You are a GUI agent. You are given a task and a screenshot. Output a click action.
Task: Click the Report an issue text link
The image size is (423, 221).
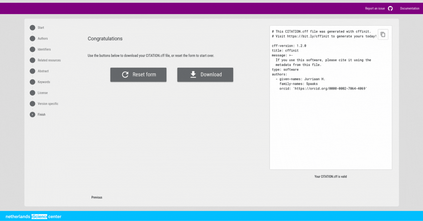pyautogui.click(x=375, y=8)
